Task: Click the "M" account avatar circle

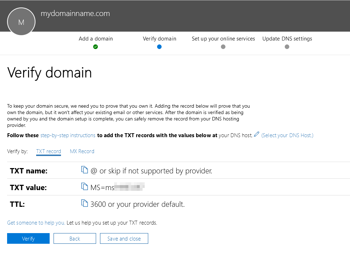Action: (x=21, y=22)
